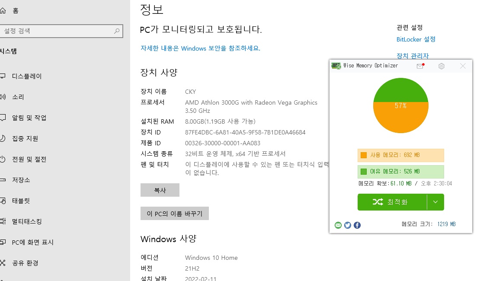
Task: Click the 복사 button under device specs
Action: pos(160,190)
